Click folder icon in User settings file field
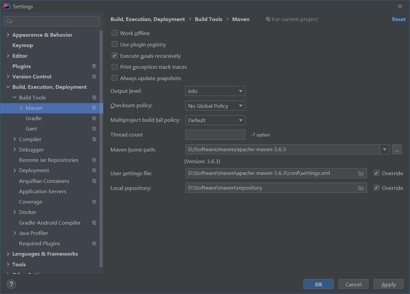Image resolution: width=410 pixels, height=294 pixels. [361, 173]
